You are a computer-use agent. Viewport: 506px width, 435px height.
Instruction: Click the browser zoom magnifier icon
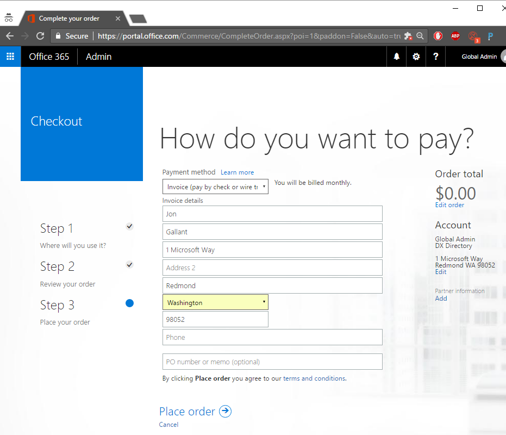click(x=420, y=36)
